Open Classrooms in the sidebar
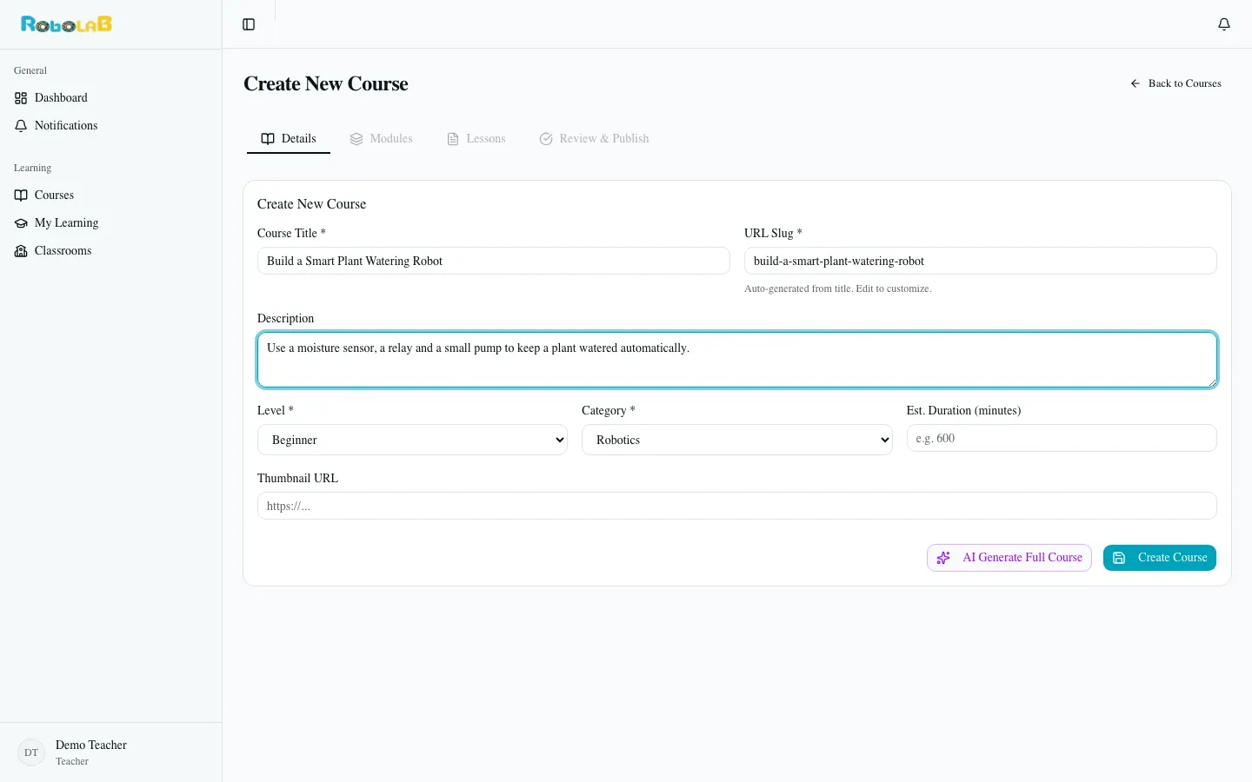1252x782 pixels. (110, 251)
